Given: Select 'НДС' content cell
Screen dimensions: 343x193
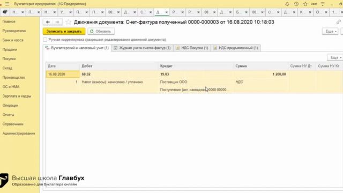Looking at the screenshot, I should [261, 82].
